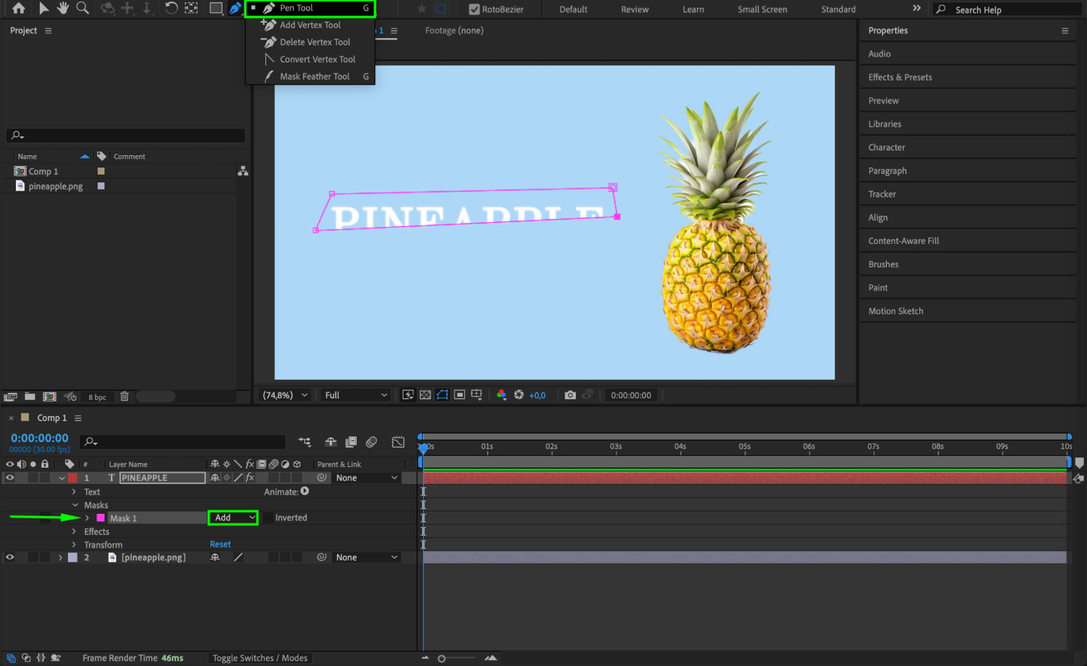Image resolution: width=1087 pixels, height=666 pixels.
Task: Open Mask 1 mode dropdown Add
Action: coord(233,518)
